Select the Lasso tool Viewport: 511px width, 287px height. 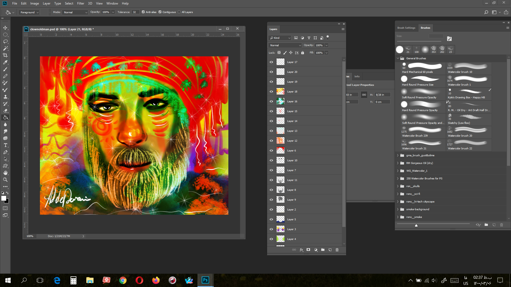point(5,41)
